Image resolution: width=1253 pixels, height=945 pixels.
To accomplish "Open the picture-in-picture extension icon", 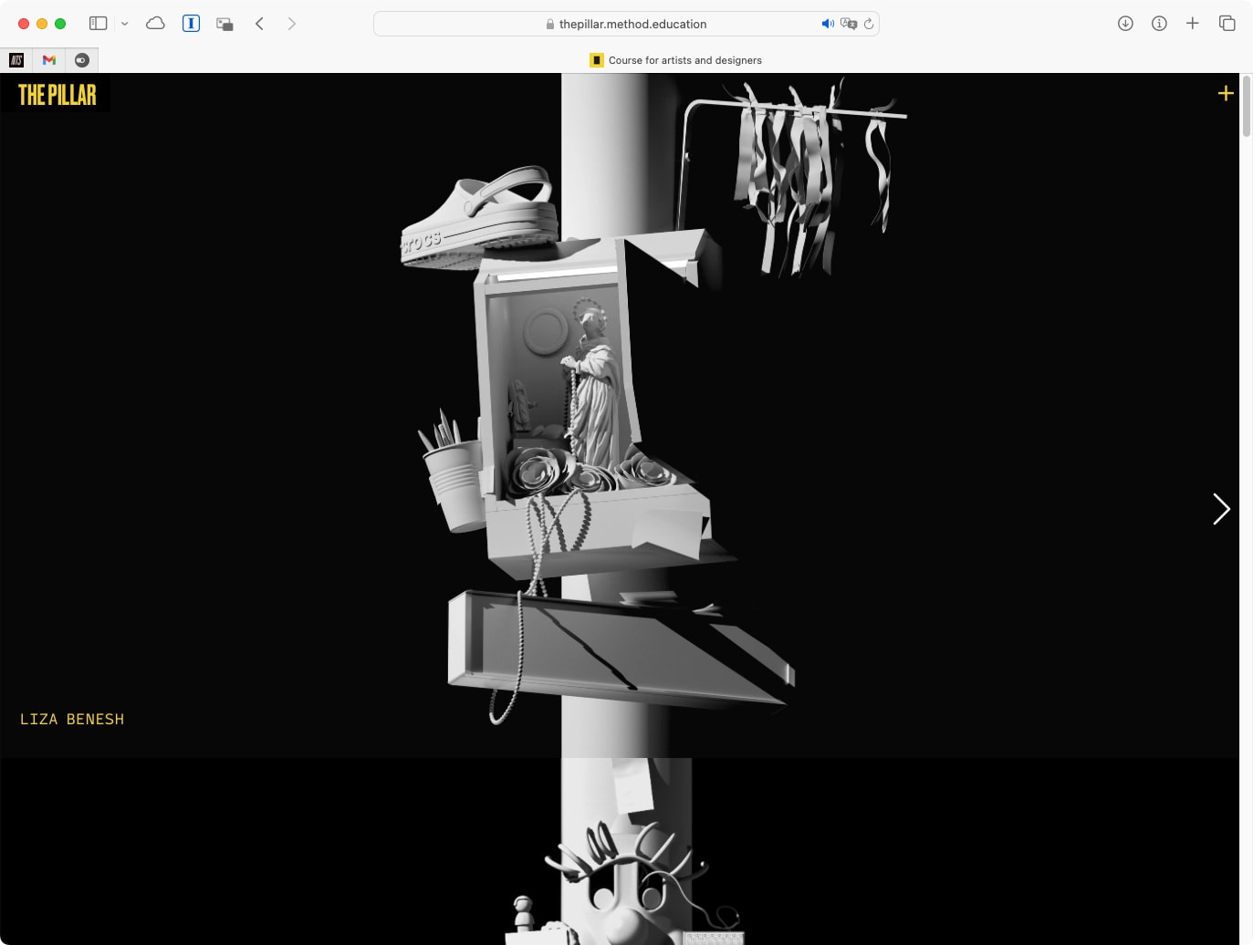I will tap(224, 24).
